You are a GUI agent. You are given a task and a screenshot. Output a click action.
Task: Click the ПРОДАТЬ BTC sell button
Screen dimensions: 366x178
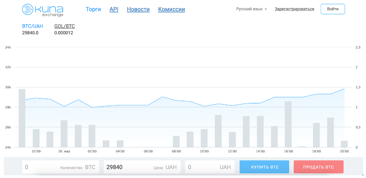[318, 167]
